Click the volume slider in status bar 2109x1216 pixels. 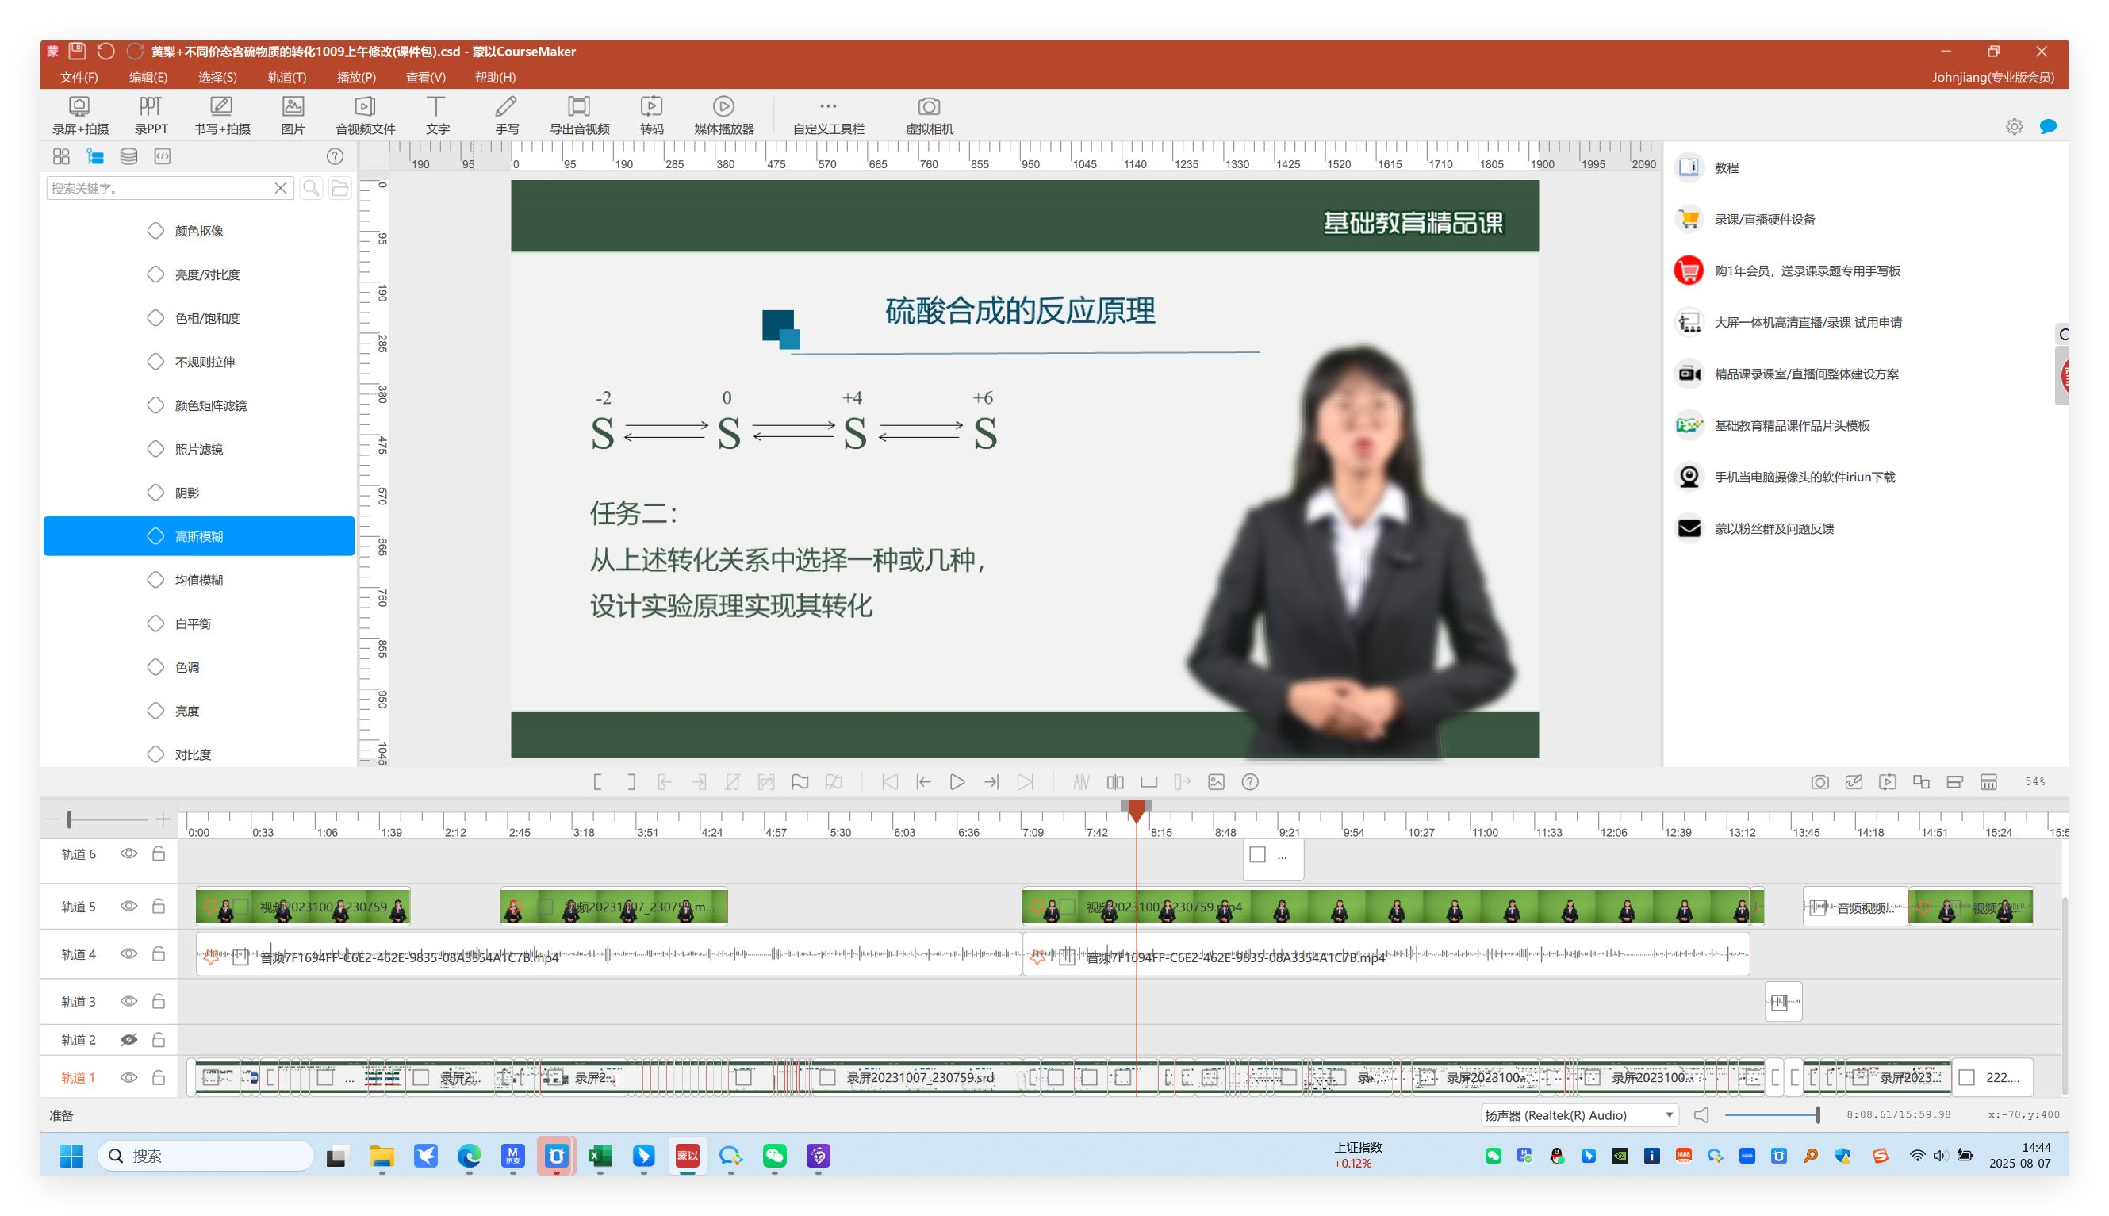(1770, 1115)
